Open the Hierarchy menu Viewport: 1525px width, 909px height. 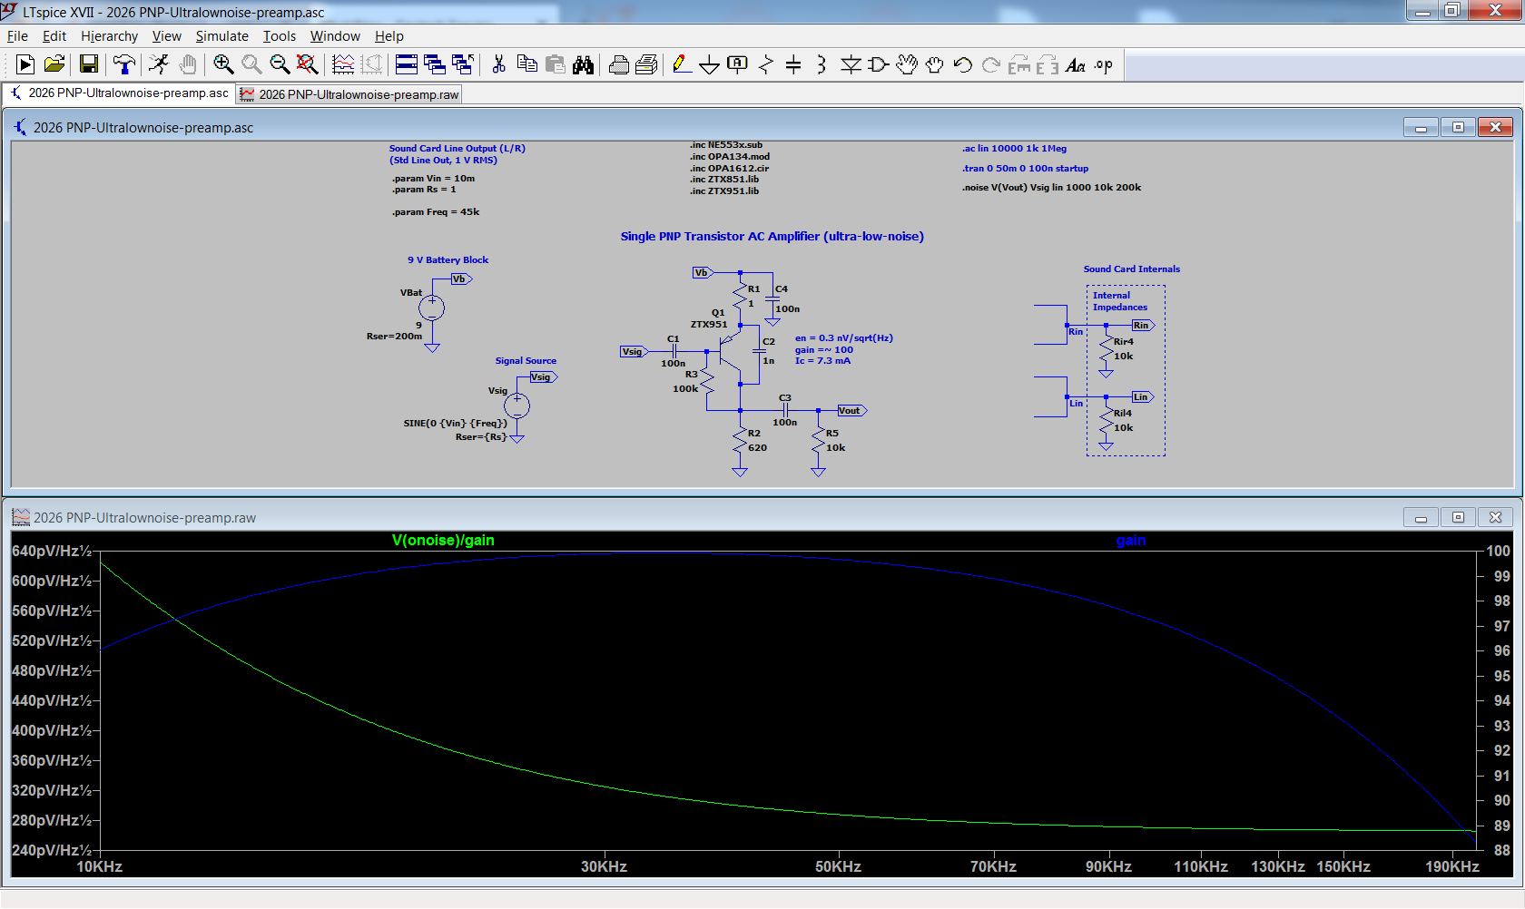coord(109,36)
